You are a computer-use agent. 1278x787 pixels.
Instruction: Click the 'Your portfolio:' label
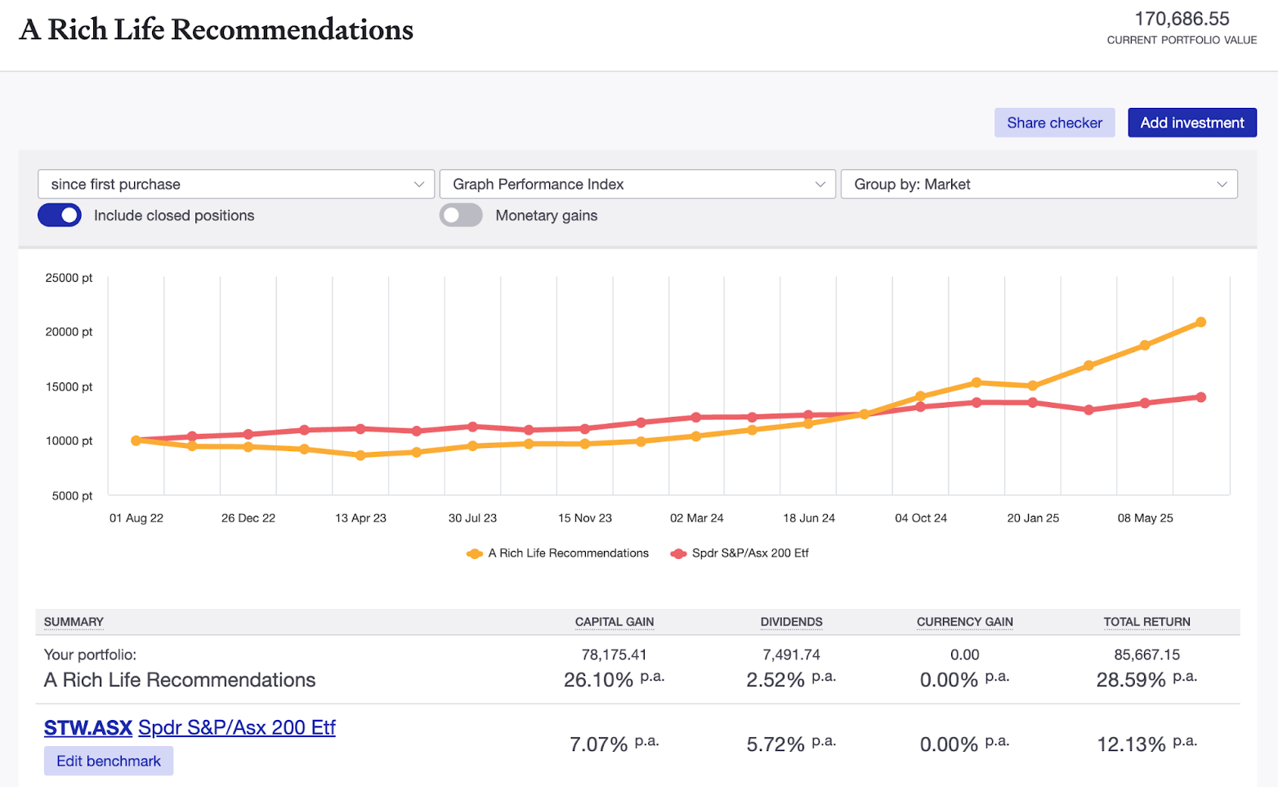tap(90, 655)
